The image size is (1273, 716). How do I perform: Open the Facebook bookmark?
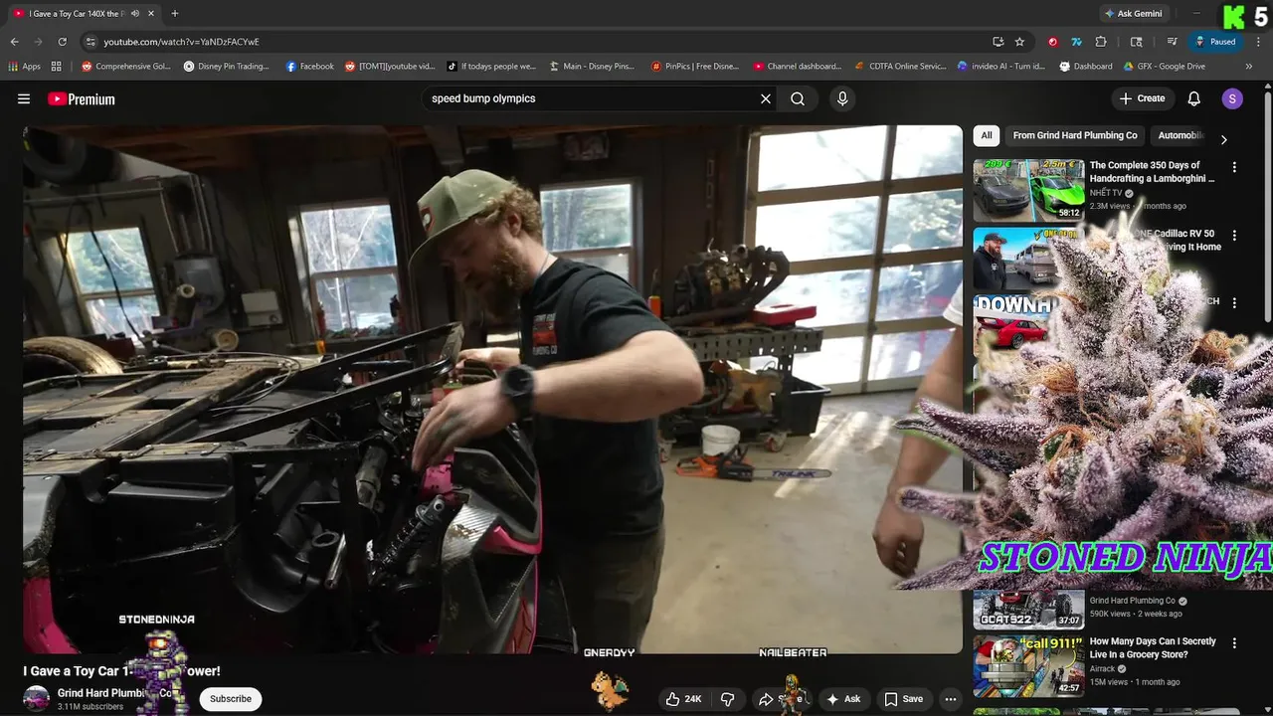(309, 67)
